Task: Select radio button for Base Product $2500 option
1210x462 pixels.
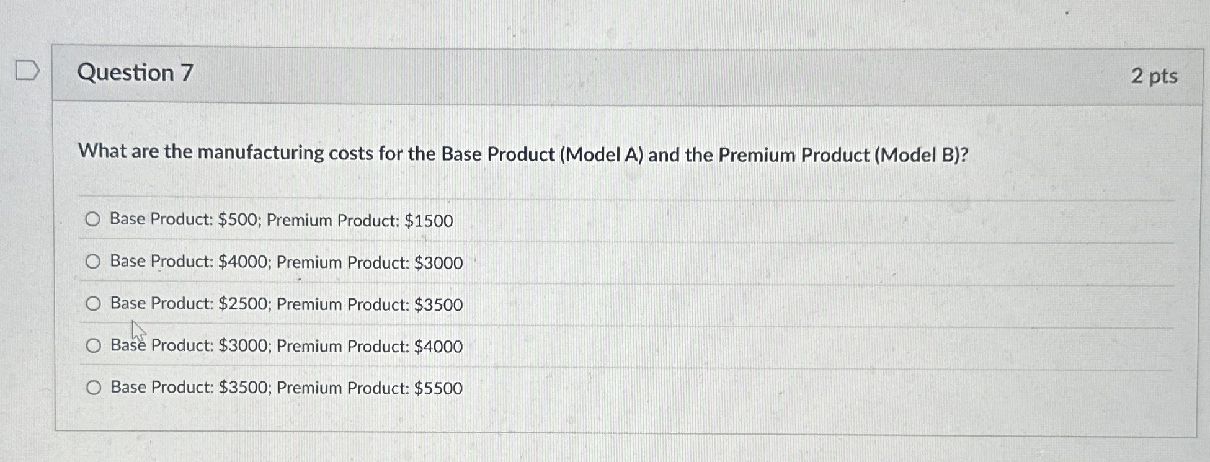Action: pos(94,303)
